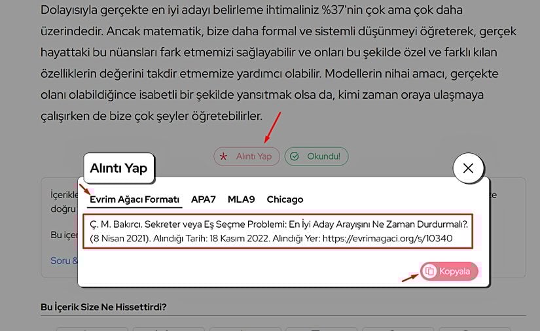Click the citation text box
Image resolution: width=540 pixels, height=331 pixels.
click(x=278, y=231)
